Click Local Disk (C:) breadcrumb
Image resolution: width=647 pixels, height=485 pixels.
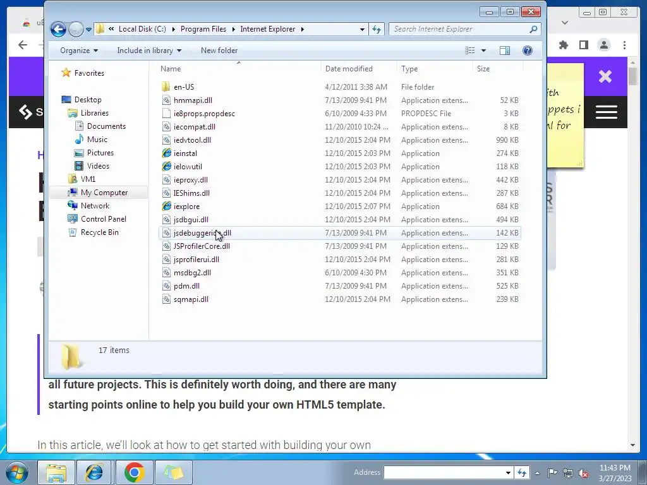coord(142,29)
